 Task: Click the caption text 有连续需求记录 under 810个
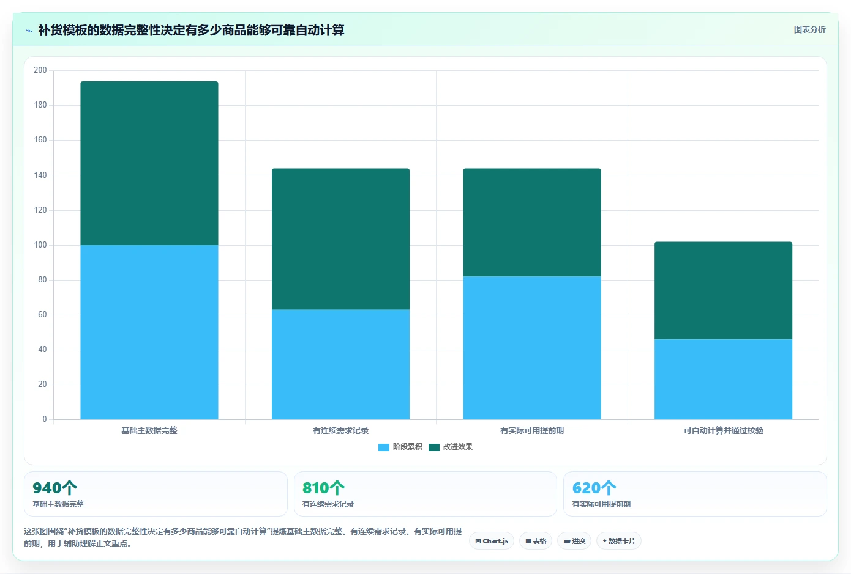tap(328, 504)
